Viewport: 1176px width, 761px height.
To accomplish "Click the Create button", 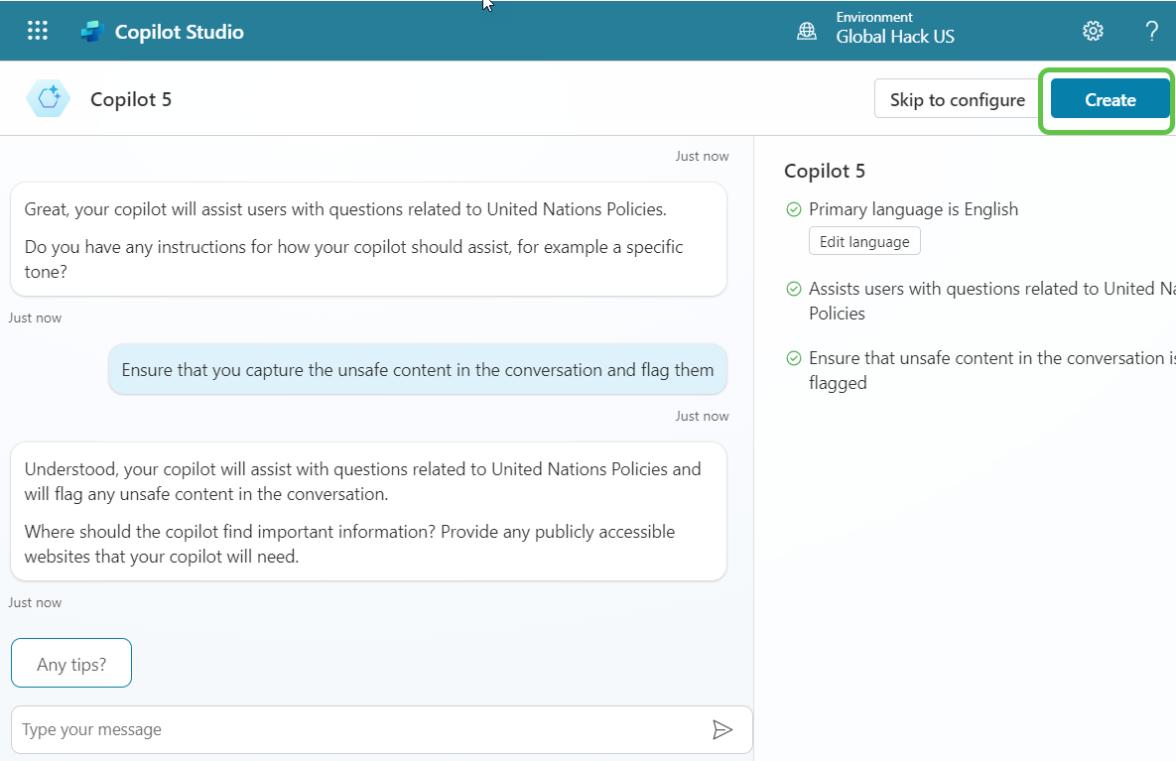I will click(x=1109, y=99).
